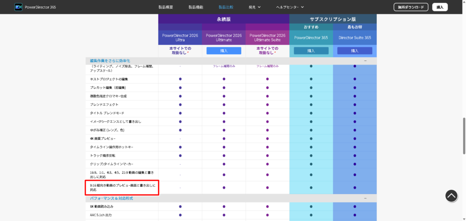Click the PowerDirector 2026 Ultra column header
Viewport: 466px width, 221px height.
[180, 38]
